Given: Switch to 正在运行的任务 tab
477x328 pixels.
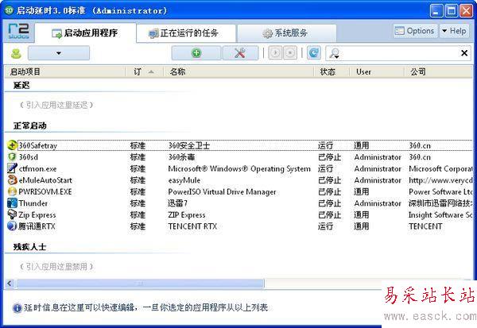Looking at the screenshot, I should coord(186,33).
